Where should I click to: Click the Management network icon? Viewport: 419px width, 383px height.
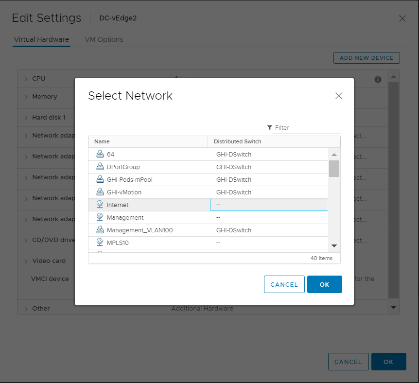(x=100, y=217)
